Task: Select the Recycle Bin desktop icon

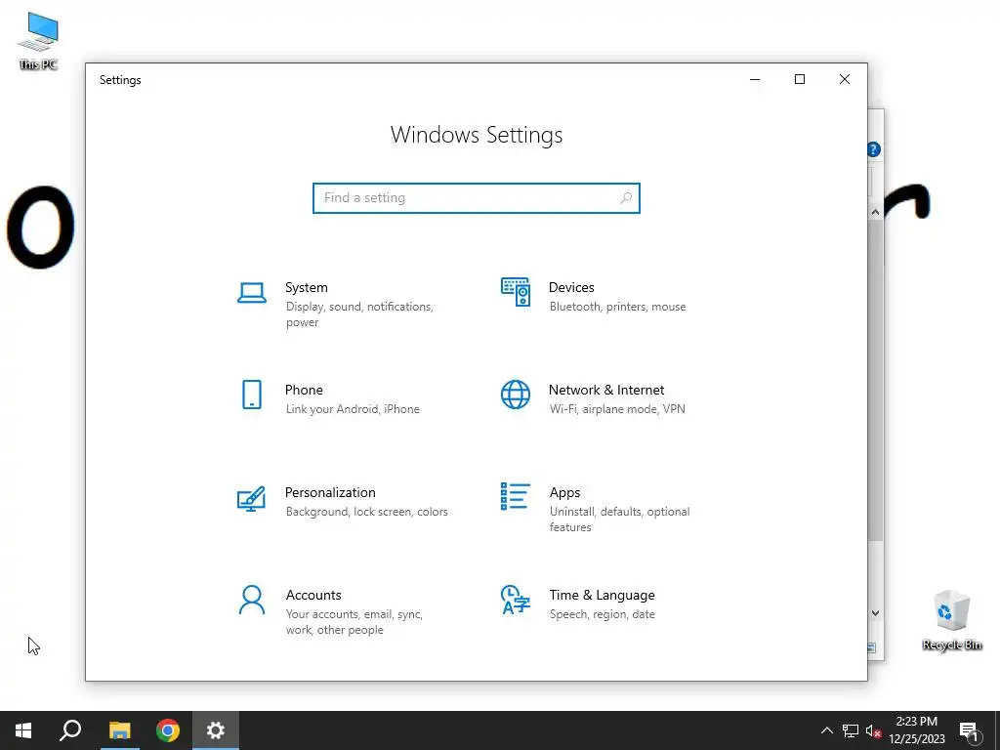Action: pyautogui.click(x=951, y=620)
